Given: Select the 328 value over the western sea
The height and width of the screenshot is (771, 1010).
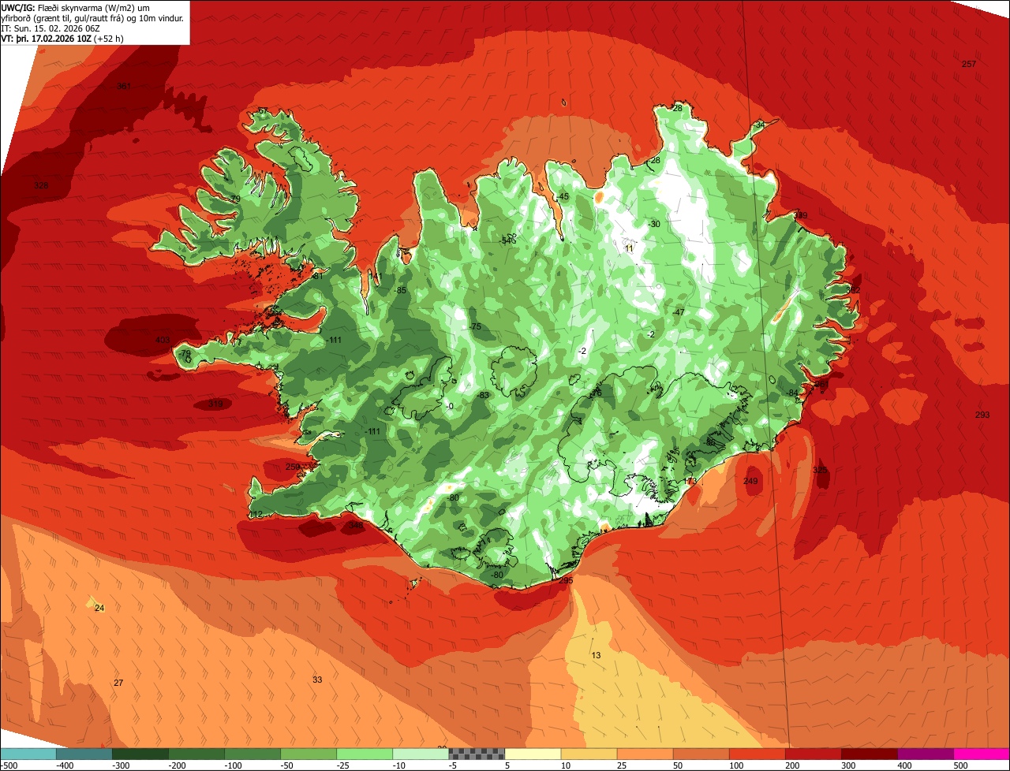Looking at the screenshot, I should click(x=41, y=186).
